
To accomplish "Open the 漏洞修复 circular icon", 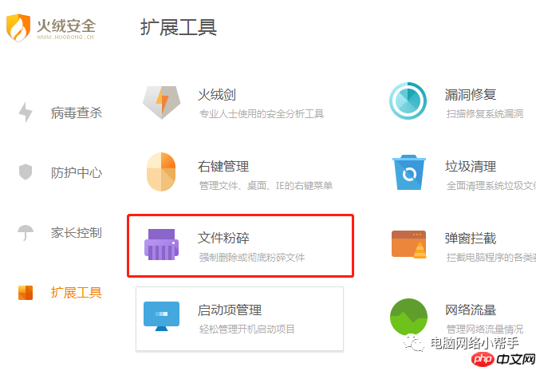I will coord(409,101).
